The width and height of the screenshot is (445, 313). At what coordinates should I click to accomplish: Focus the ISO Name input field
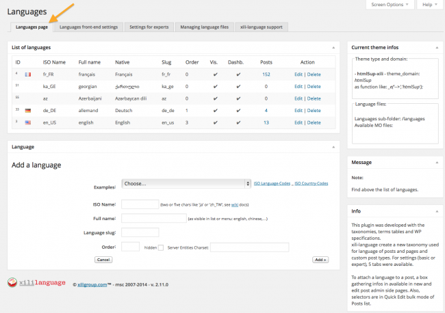[x=140, y=204]
